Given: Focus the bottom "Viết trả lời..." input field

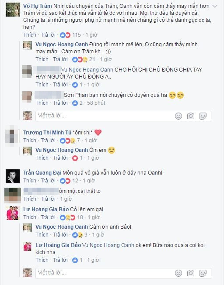Looking at the screenshot, I should [x=123, y=273].
